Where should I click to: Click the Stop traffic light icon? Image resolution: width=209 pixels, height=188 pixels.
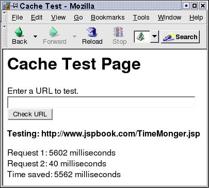(119, 32)
